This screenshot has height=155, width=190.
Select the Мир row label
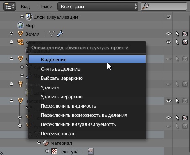pyautogui.click(x=30, y=26)
